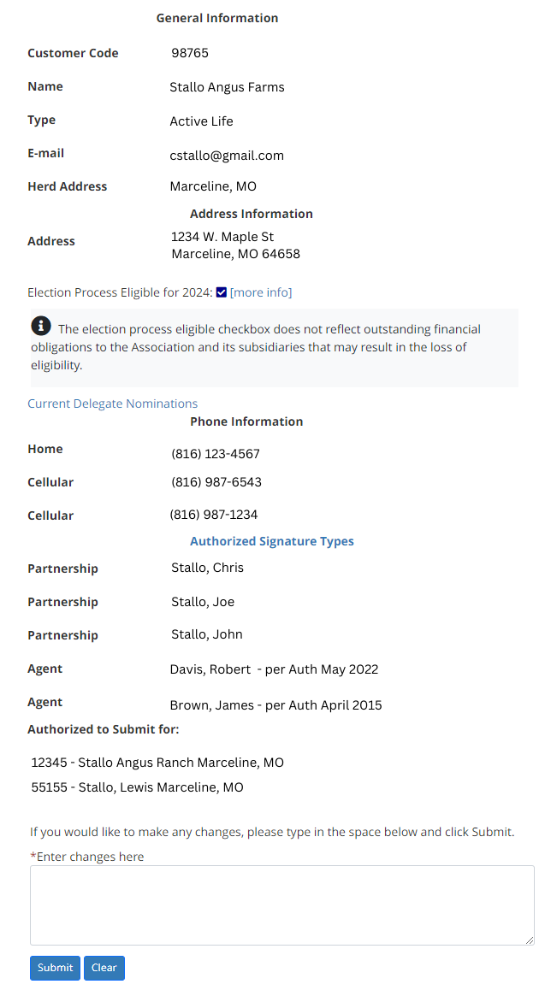Toggle Election Process Eligible for 2024 checkbox
551x990 pixels.
pos(221,292)
